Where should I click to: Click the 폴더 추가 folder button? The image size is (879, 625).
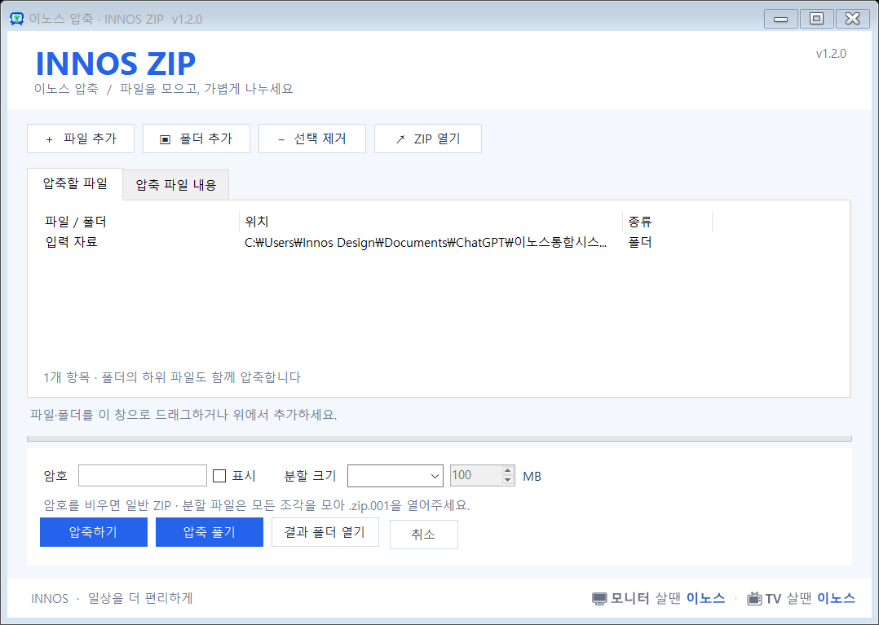(x=197, y=139)
